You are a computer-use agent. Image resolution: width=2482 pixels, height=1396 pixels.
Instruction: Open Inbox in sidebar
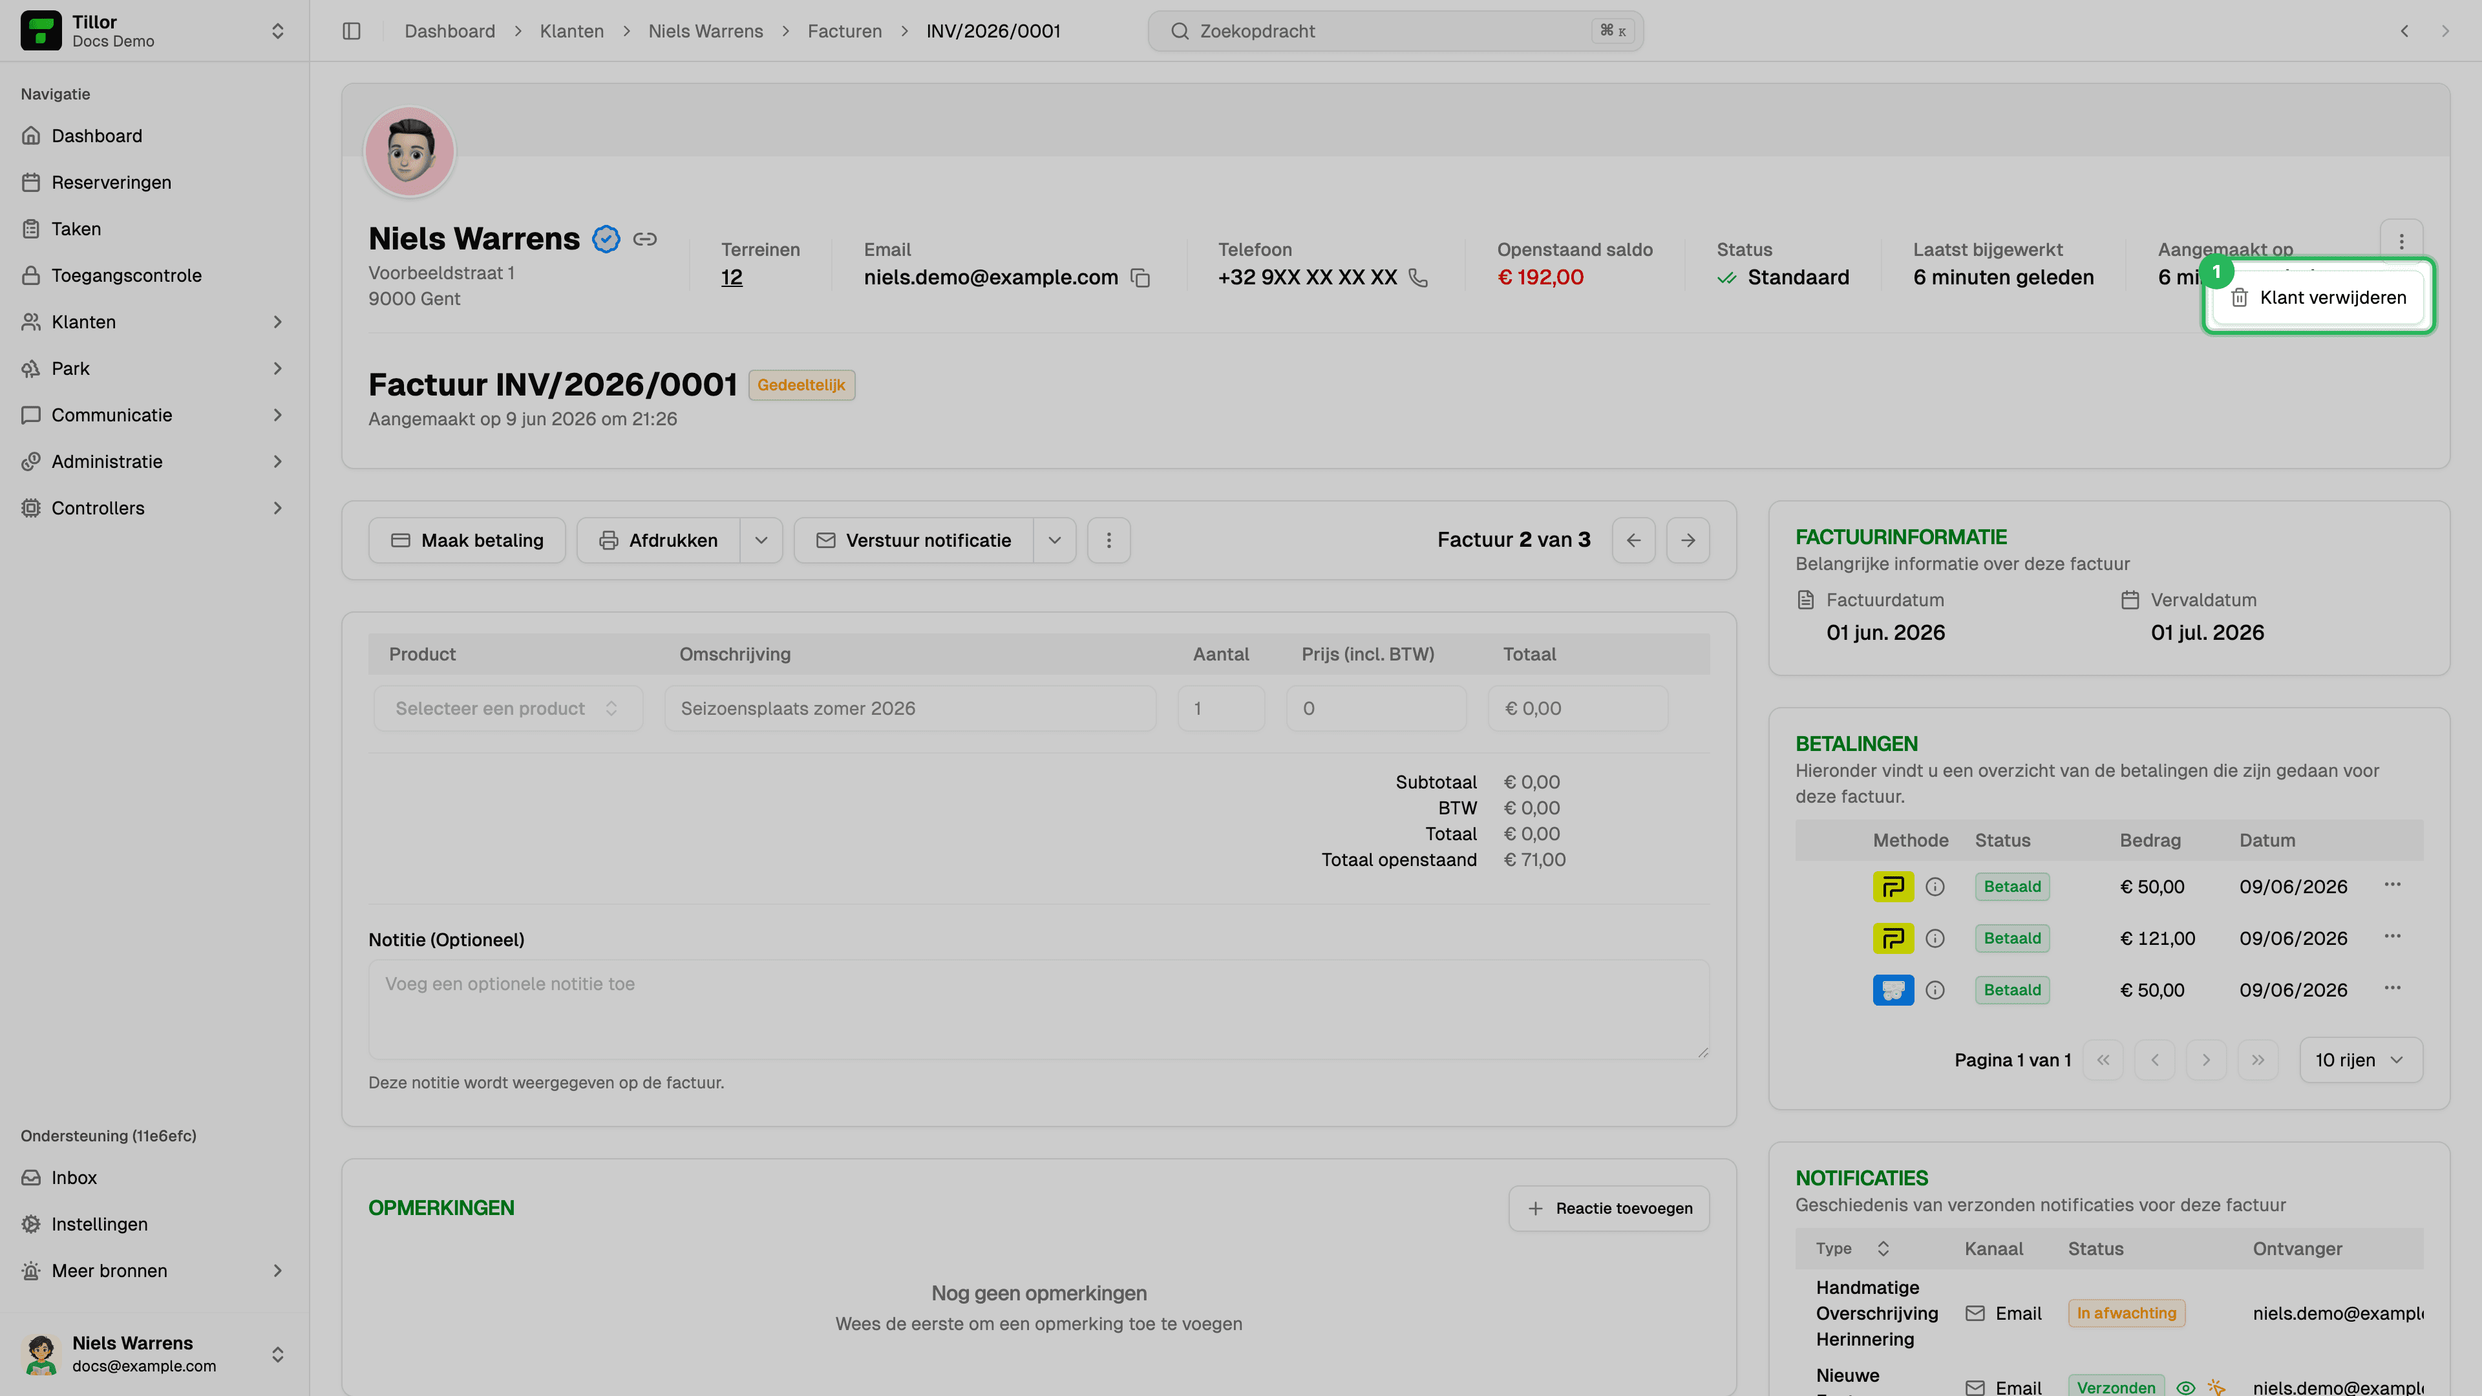tap(154, 1178)
